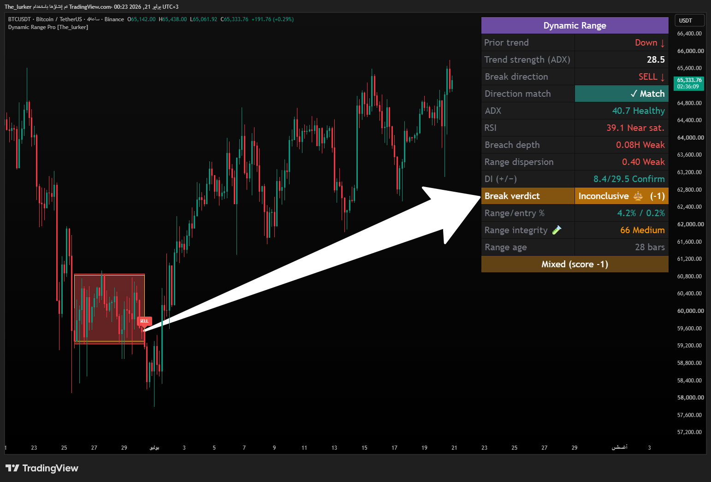Screen dimensions: 711x482
Task: Click the Range dispersion value 0.40 Weak
Action: click(x=643, y=162)
